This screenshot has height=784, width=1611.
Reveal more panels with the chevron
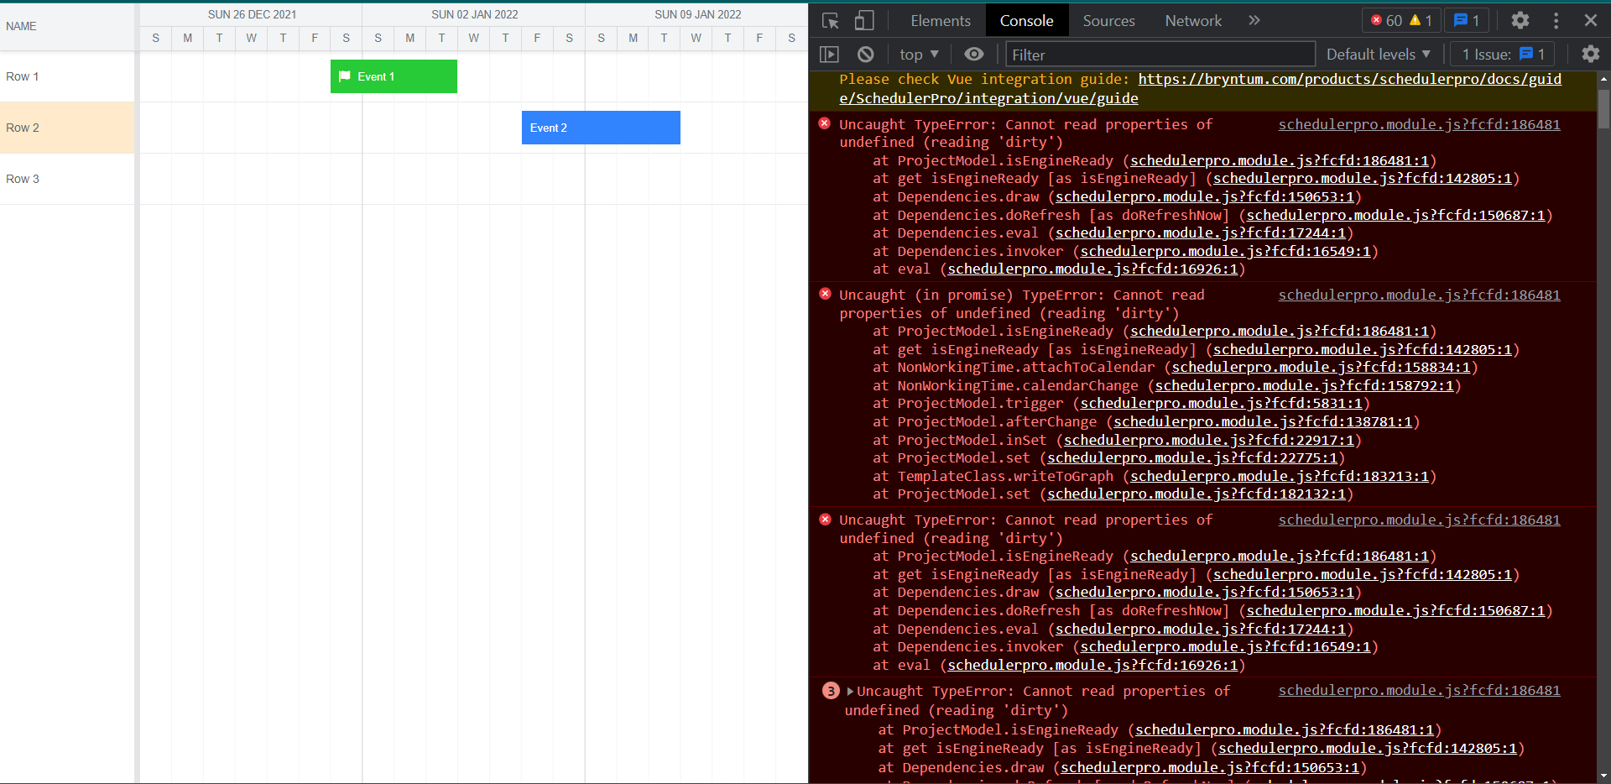point(1253,20)
